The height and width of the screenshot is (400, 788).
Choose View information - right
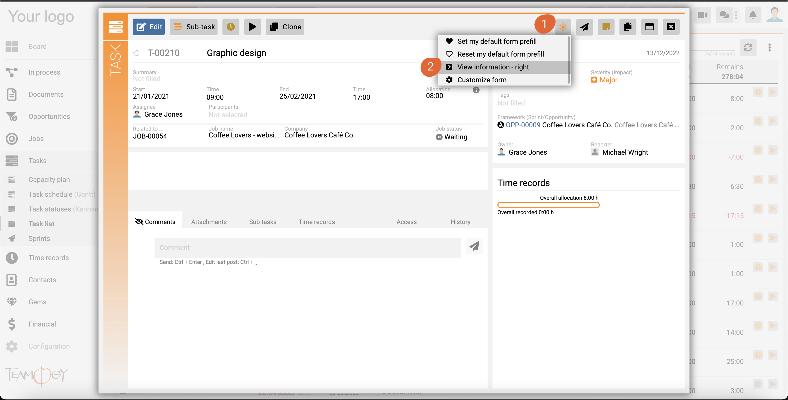(503, 67)
